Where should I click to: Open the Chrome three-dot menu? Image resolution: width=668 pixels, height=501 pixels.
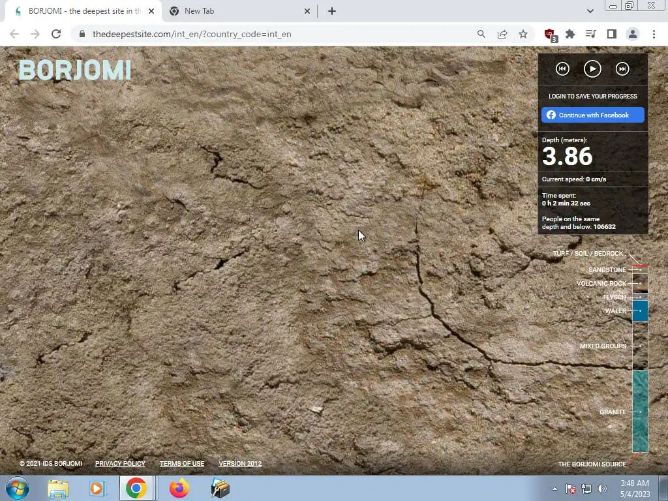click(654, 34)
